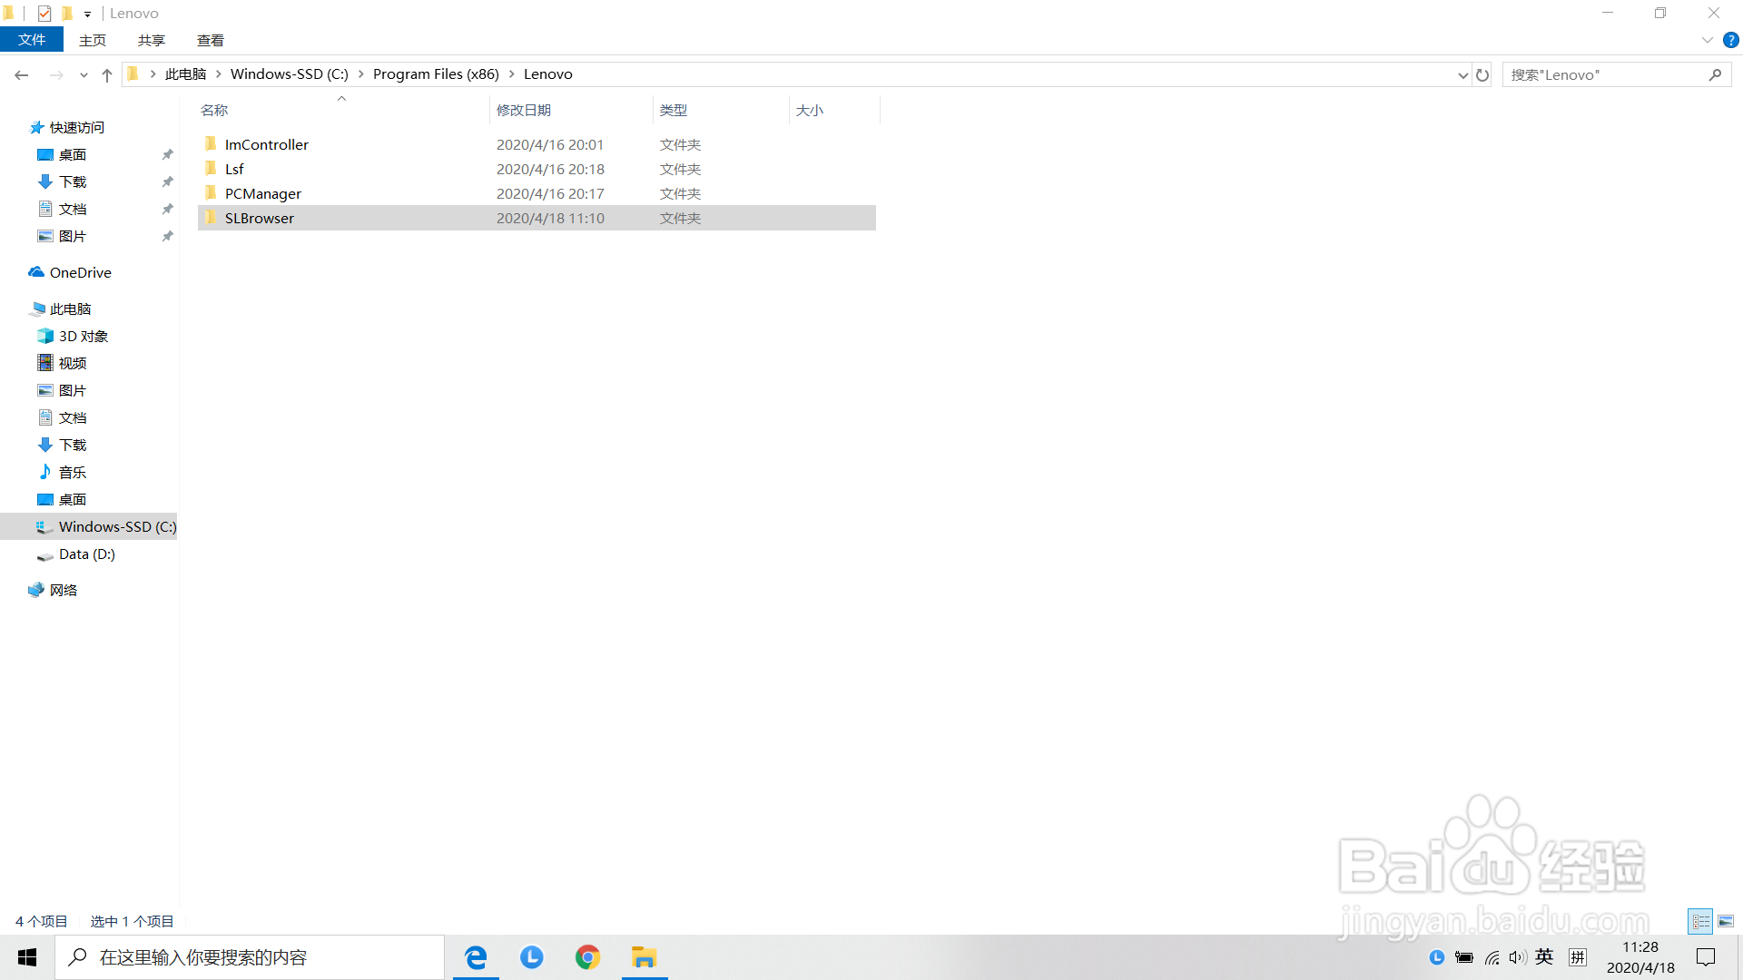Switch to details view layout

pos(1701,921)
